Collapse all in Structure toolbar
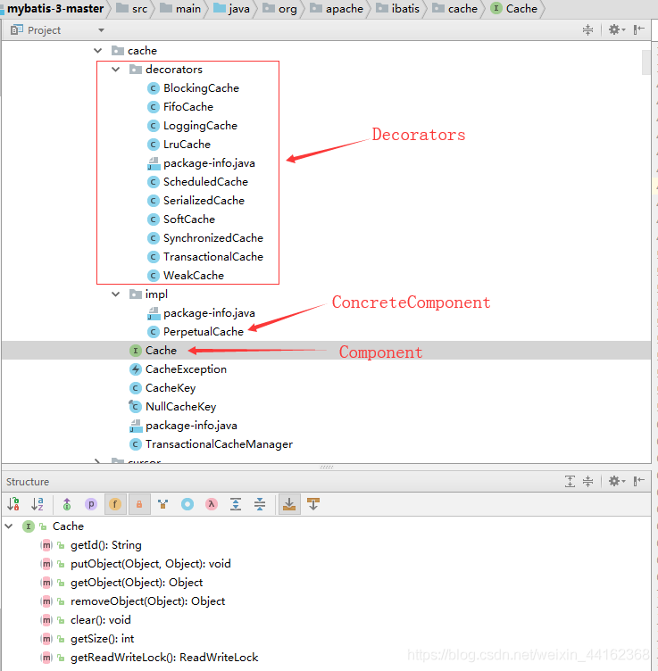 [260, 504]
